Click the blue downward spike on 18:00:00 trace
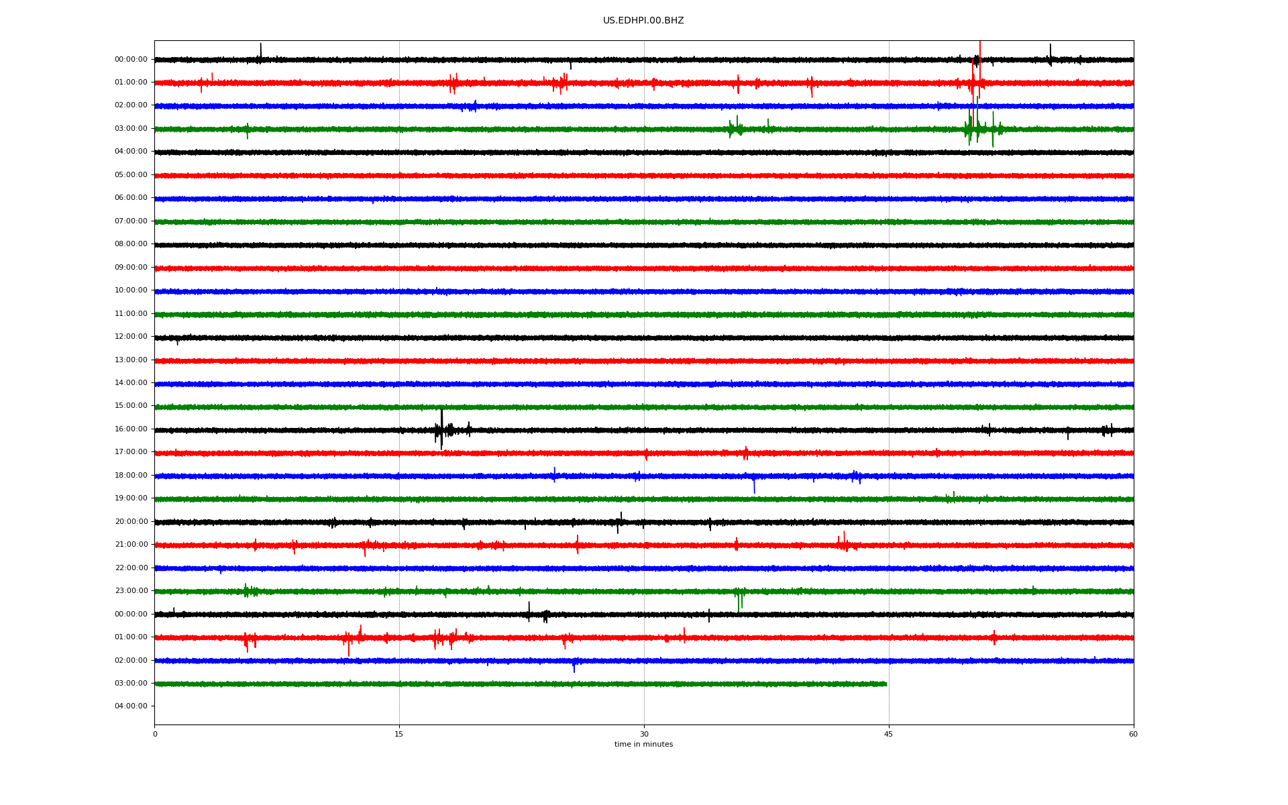 point(754,486)
